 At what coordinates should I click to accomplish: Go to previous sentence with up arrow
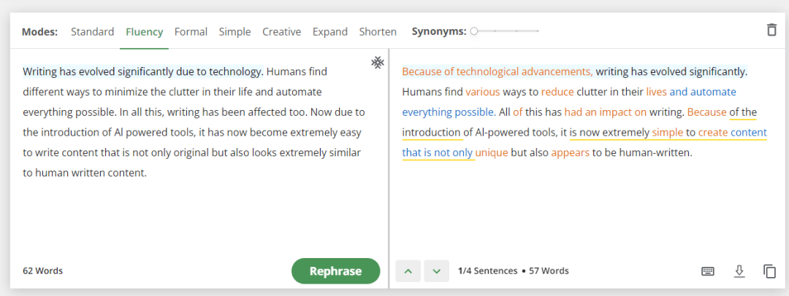[x=408, y=271]
